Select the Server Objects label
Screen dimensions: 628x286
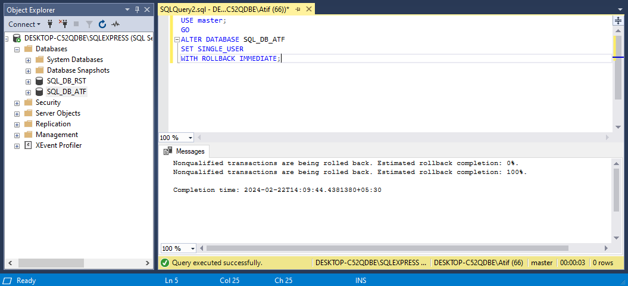point(58,113)
